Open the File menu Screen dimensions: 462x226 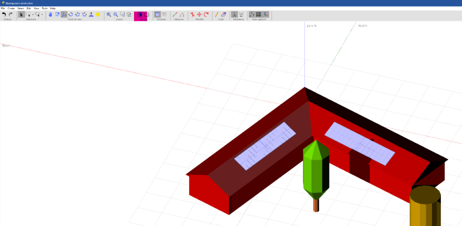3,8
